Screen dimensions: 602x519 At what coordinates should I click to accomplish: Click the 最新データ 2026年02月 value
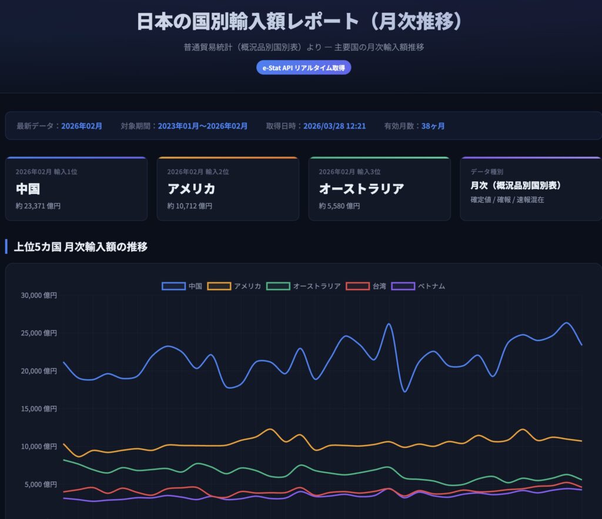[82, 126]
